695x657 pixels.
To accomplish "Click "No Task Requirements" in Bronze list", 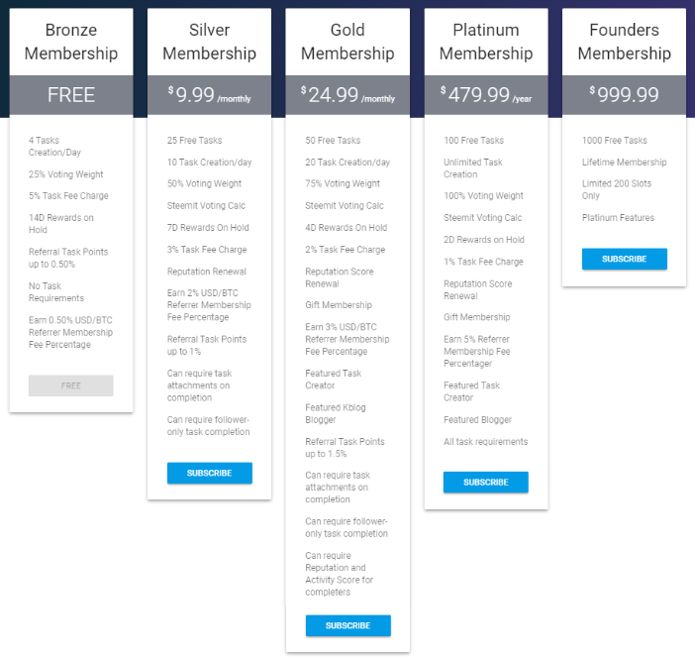I will (56, 292).
